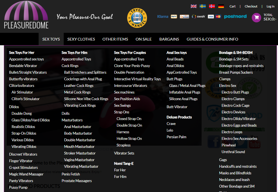Select Air Stimulator entry

[22, 92]
